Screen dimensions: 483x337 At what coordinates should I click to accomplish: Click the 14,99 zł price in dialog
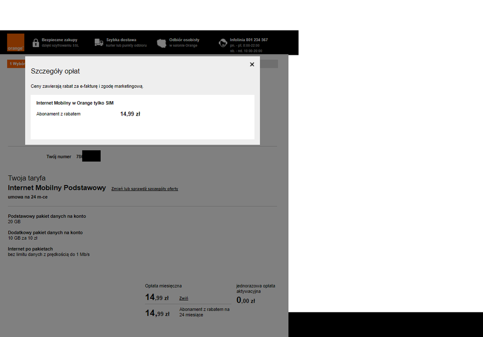pyautogui.click(x=130, y=114)
